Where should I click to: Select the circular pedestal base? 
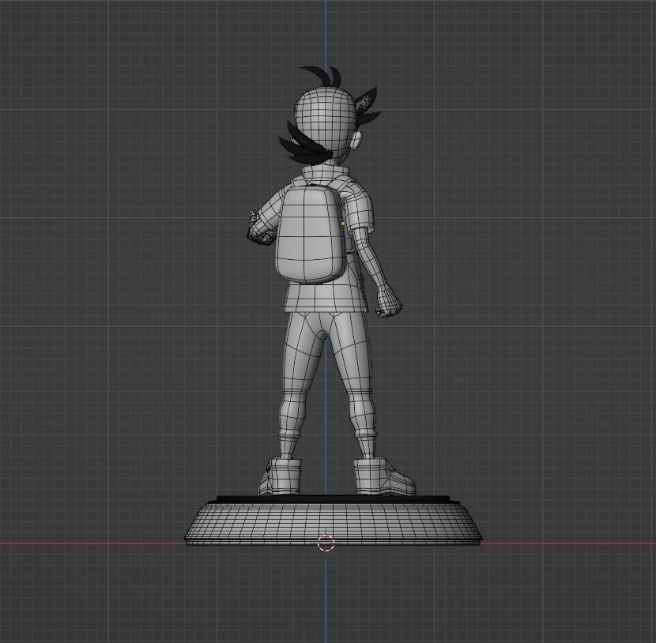click(334, 522)
